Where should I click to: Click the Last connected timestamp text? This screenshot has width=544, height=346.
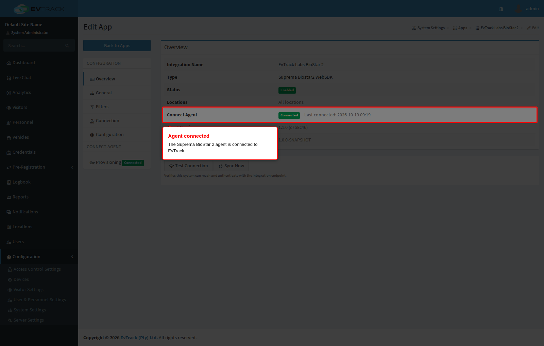coord(337,115)
